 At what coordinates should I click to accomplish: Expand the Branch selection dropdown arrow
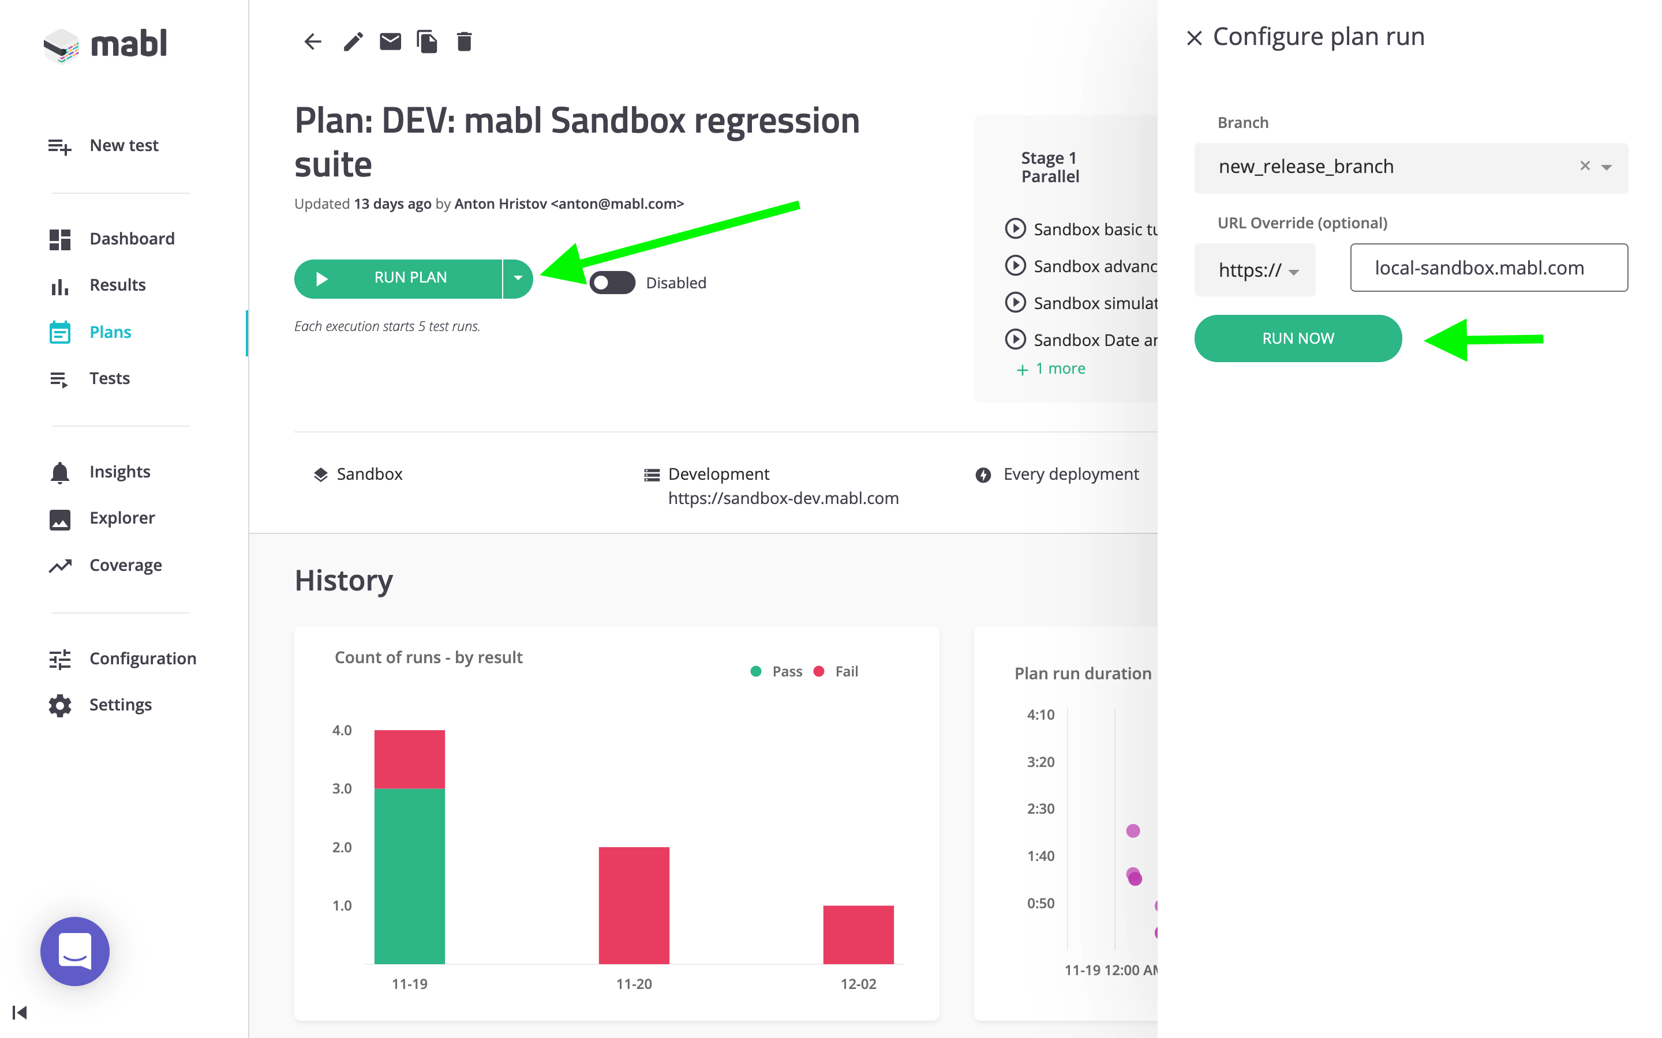1607,167
